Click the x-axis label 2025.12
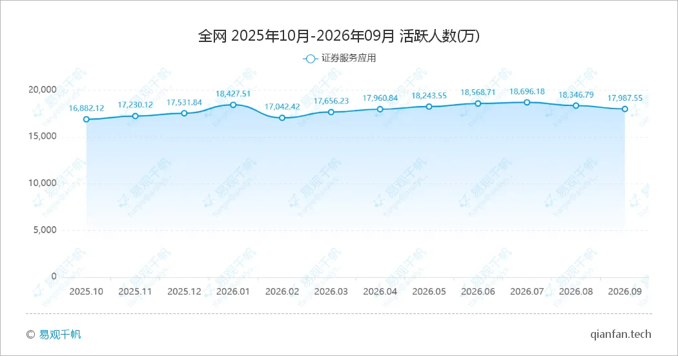678x356 pixels. tap(184, 291)
